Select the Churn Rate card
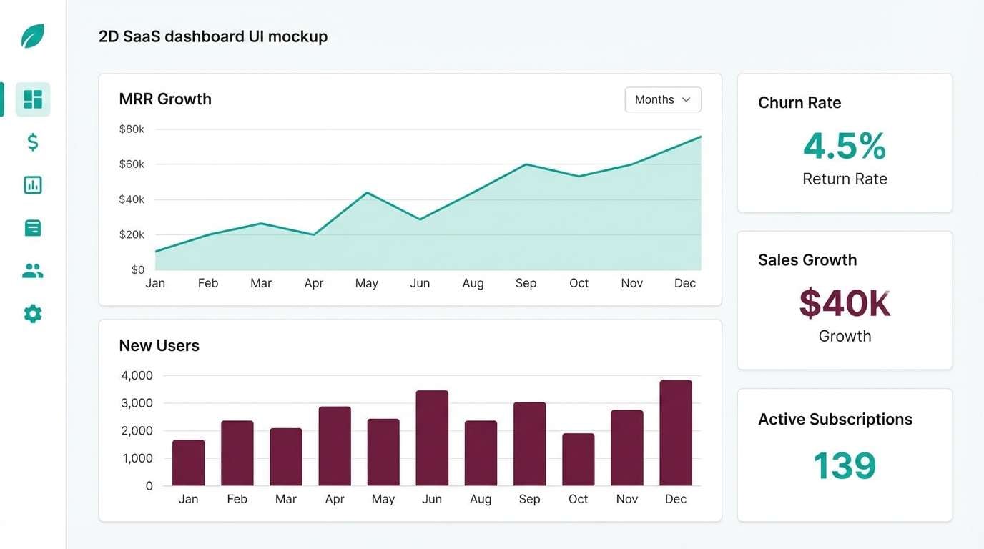 coord(844,142)
